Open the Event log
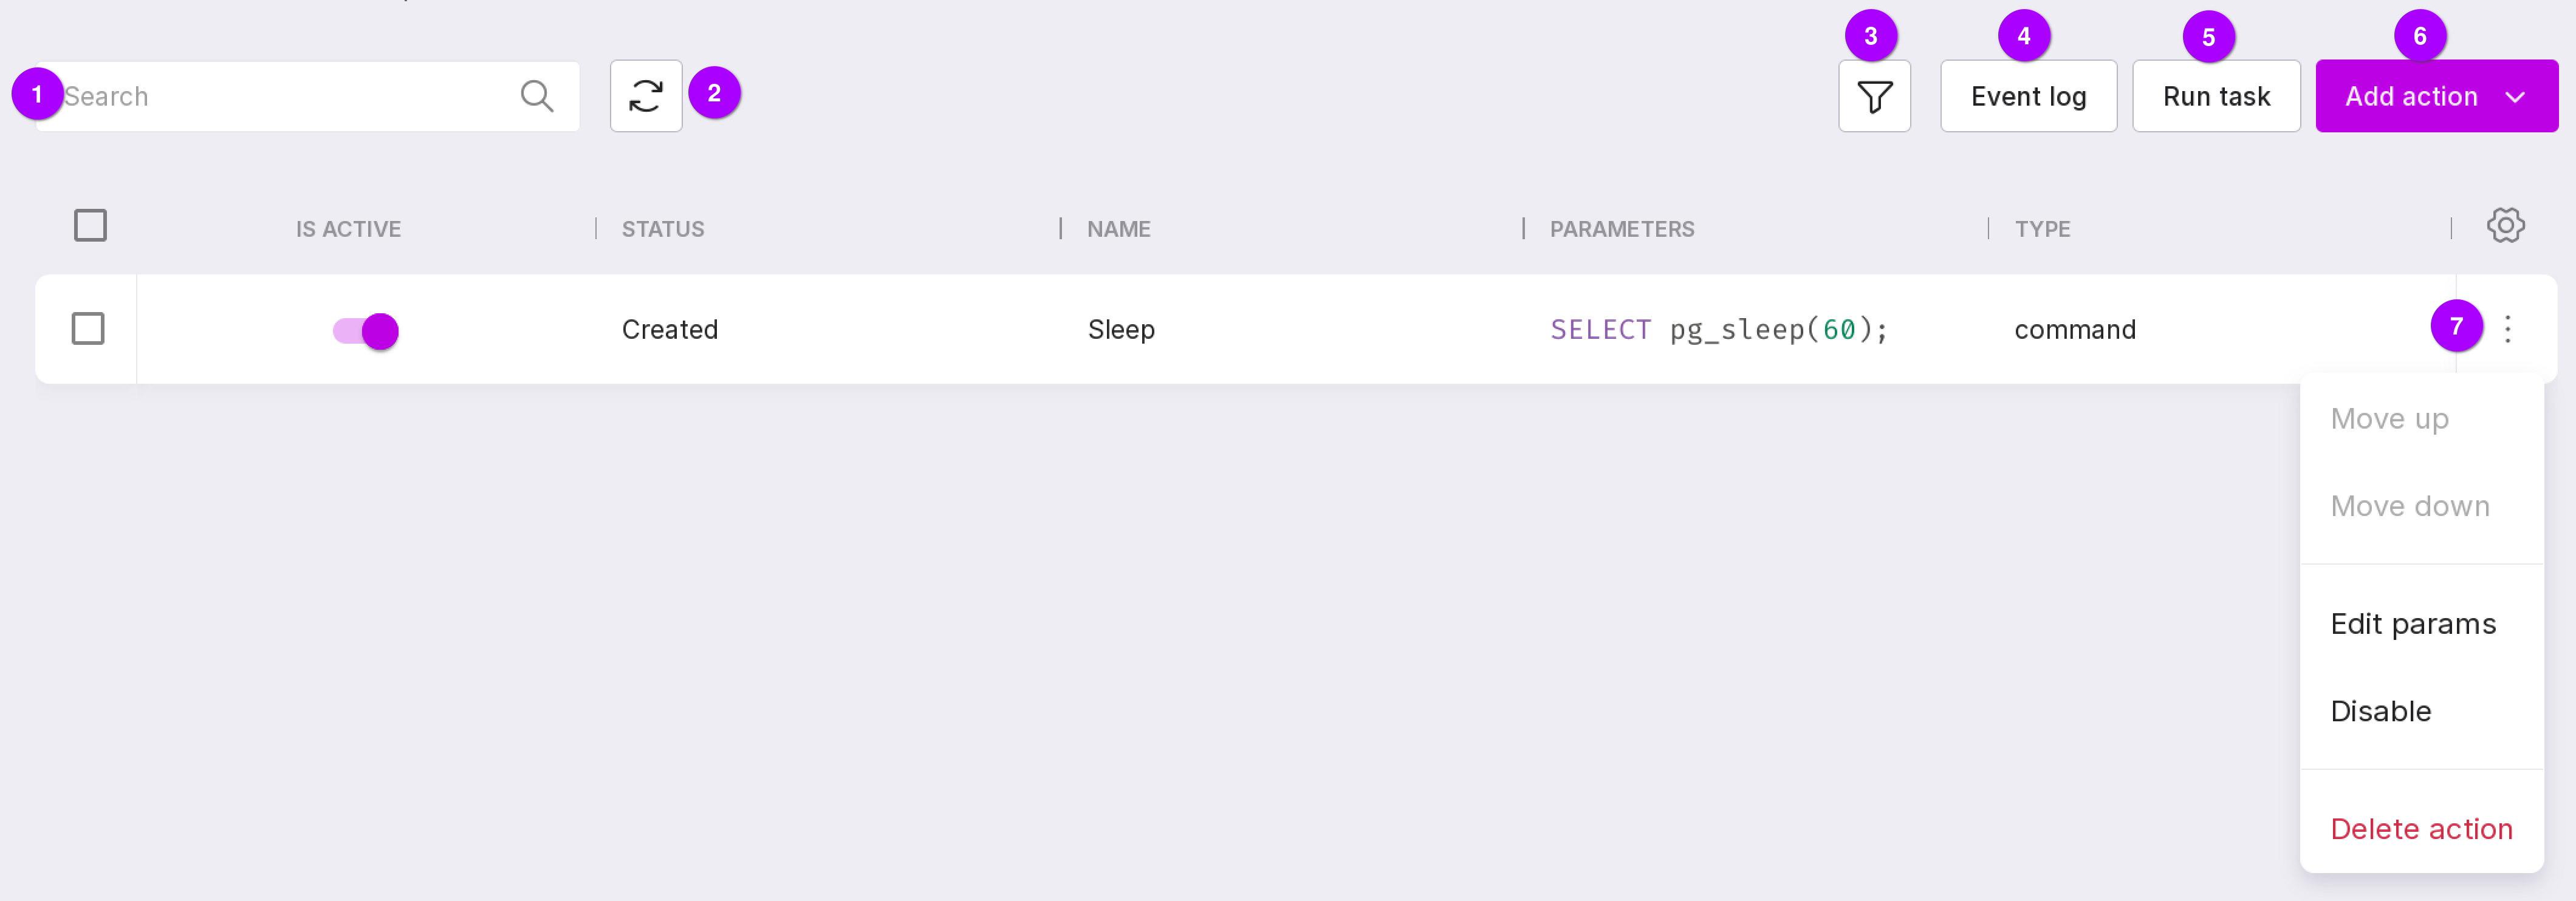 (x=2027, y=96)
